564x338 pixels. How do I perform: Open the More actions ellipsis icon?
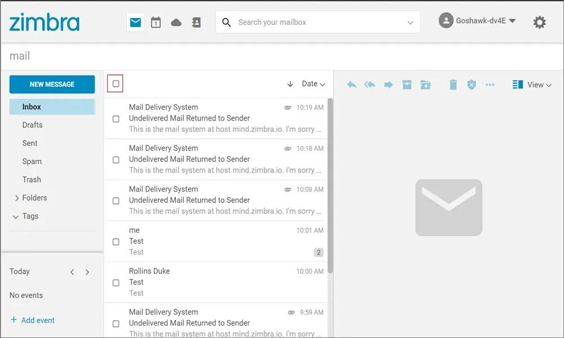coord(490,84)
